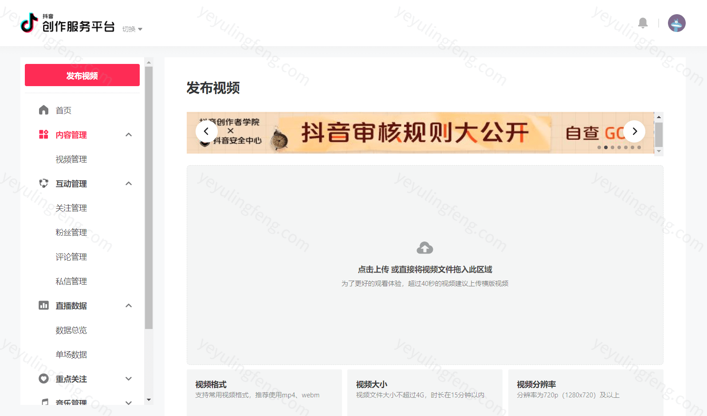Image resolution: width=707 pixels, height=416 pixels.
Task: Click the 直播数据 menu label
Action: pos(71,305)
